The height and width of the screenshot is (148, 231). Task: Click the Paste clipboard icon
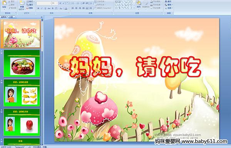4,3
